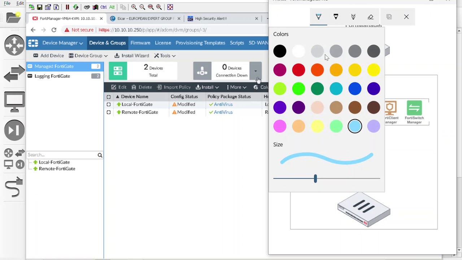Image resolution: width=462 pixels, height=260 pixels.
Task: Tick the select-all header checkbox
Action: point(109,97)
